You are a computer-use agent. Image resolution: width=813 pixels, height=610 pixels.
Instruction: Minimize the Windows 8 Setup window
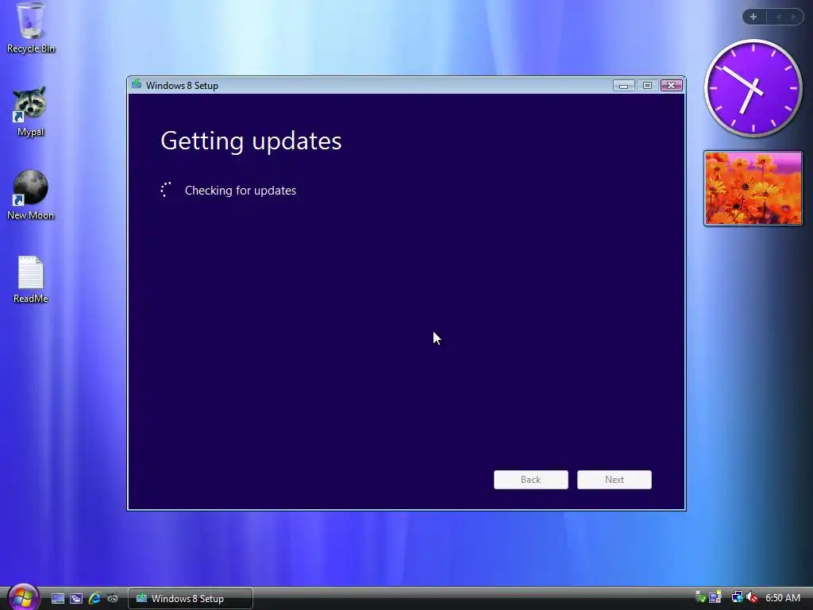[x=624, y=86]
